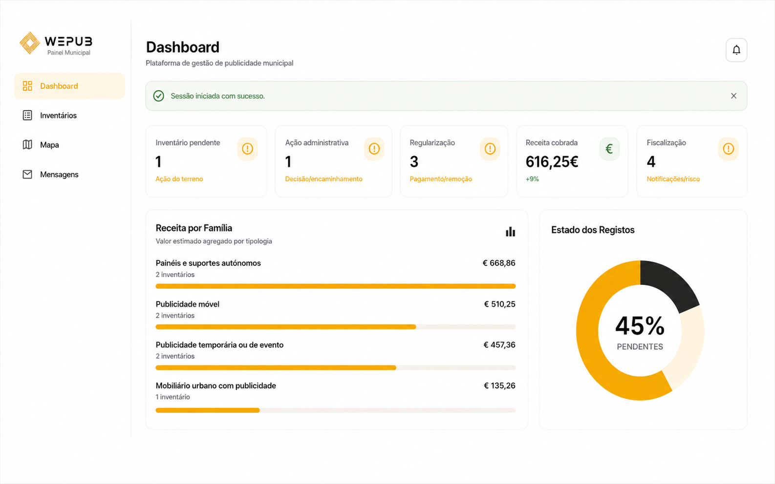This screenshot has width=775, height=484.
Task: Click the bar chart icon in Receita por Família
Action: tap(510, 232)
